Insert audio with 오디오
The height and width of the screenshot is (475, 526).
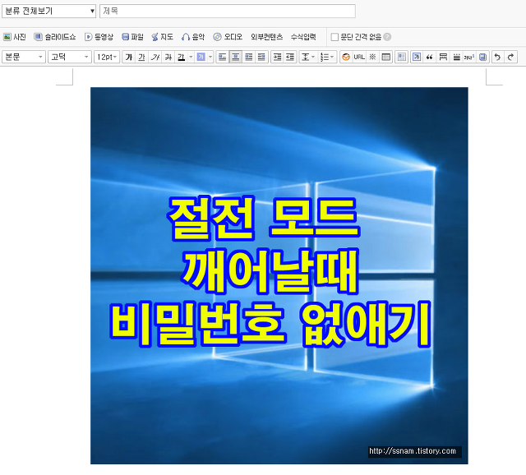pos(228,37)
